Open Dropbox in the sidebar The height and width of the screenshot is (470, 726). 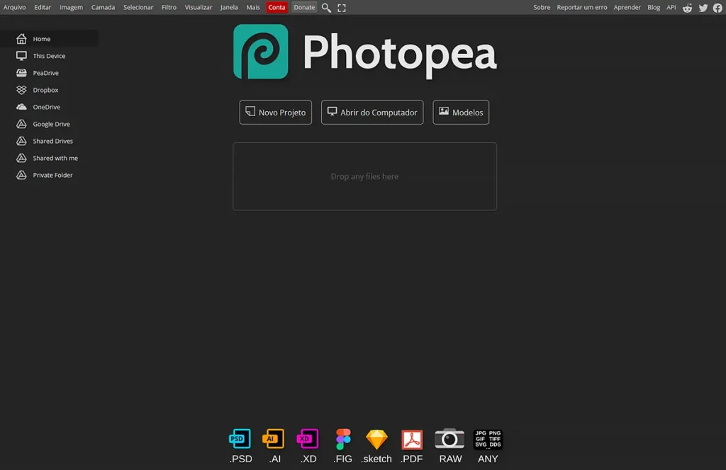pyautogui.click(x=49, y=90)
